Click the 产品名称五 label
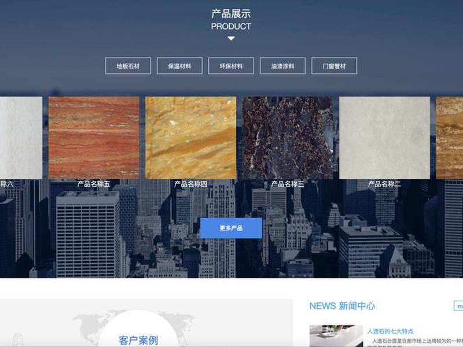This screenshot has height=347, width=463. [x=94, y=184]
